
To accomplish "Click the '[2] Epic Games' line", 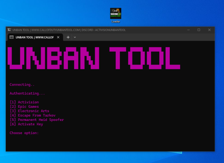I will pyautogui.click(x=24, y=106).
